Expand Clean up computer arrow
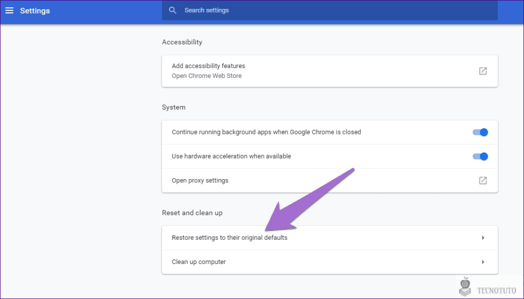The height and width of the screenshot is (299, 524). click(x=483, y=262)
